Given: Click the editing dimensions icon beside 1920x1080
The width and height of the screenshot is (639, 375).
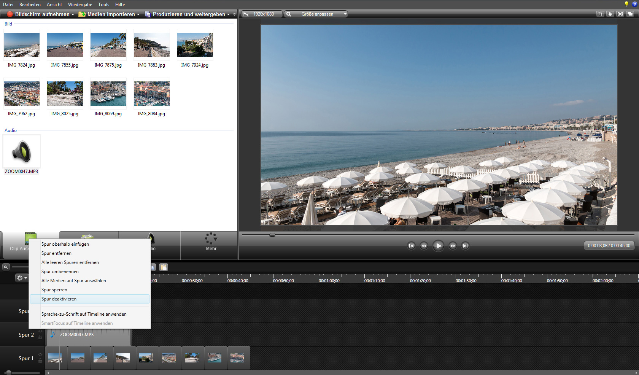Looking at the screenshot, I should pos(246,14).
